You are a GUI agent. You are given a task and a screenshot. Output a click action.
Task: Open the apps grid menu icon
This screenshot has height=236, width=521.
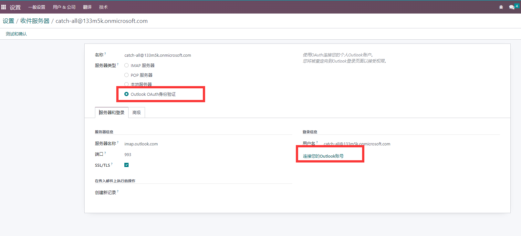click(x=4, y=7)
